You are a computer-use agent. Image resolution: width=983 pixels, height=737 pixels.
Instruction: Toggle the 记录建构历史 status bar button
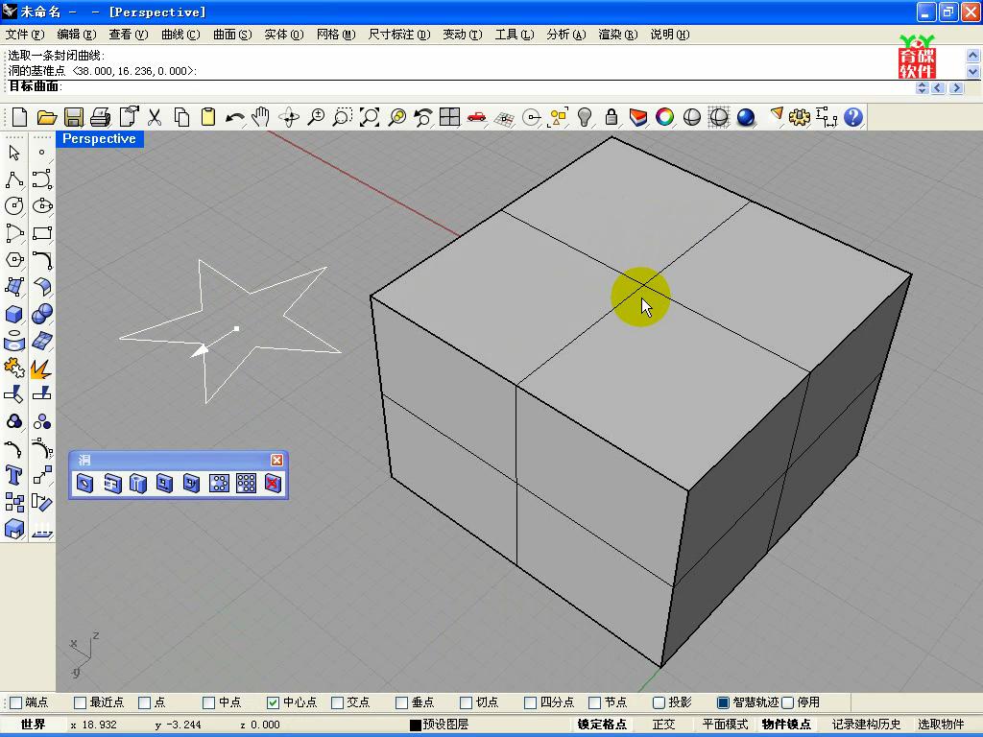pyautogui.click(x=867, y=725)
